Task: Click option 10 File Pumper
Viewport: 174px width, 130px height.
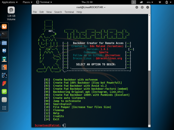Action: pyautogui.click(x=77, y=107)
